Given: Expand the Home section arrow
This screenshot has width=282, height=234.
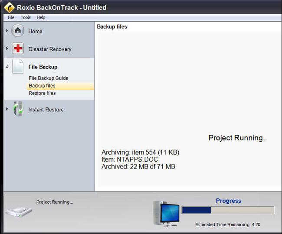Looking at the screenshot, I should tap(7, 31).
